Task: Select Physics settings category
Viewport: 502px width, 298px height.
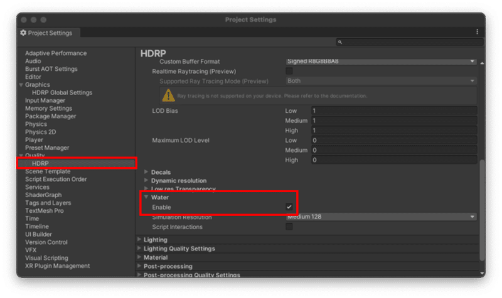Action: [x=36, y=124]
